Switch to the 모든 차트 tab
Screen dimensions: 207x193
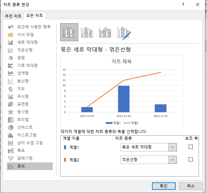35,16
